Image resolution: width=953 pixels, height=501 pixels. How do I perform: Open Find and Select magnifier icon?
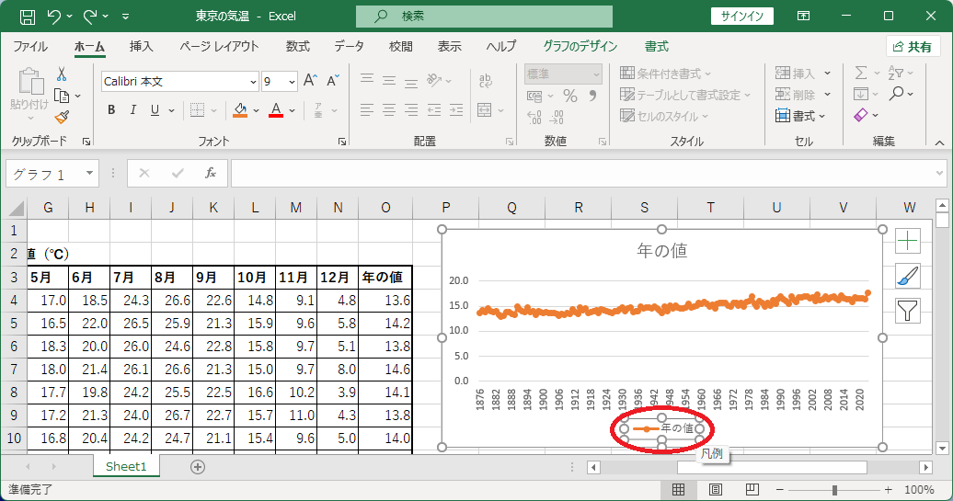897,94
